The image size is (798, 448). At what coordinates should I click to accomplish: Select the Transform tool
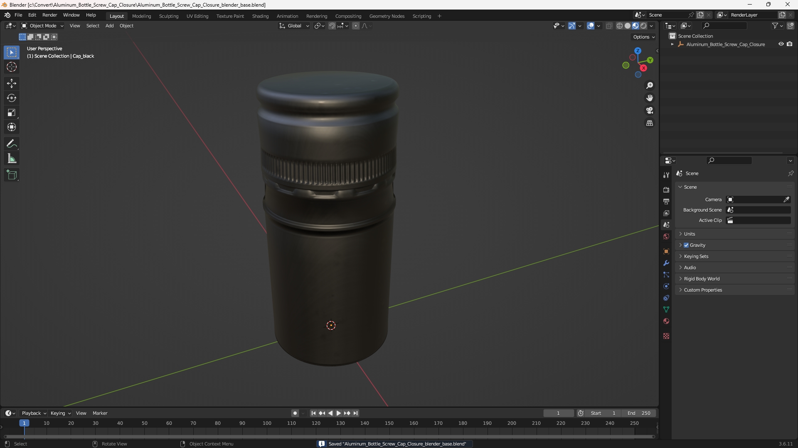coord(12,127)
